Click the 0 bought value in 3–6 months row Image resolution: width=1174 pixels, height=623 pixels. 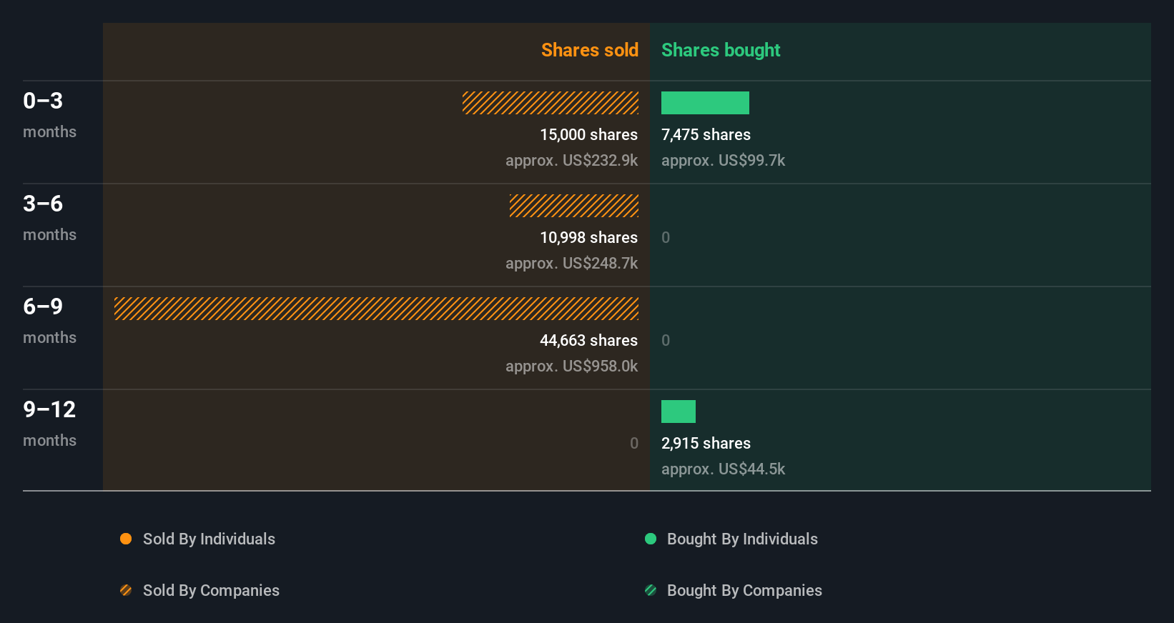pos(666,238)
